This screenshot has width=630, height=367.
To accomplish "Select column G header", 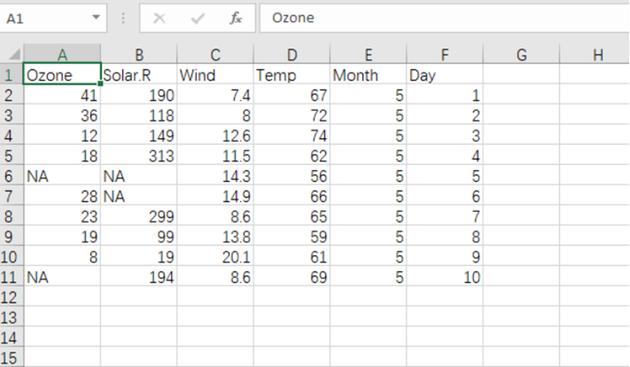I will (521, 54).
